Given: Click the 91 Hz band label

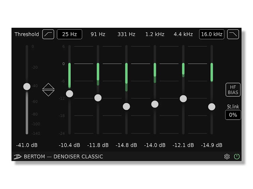Looking at the screenshot, I should pyautogui.click(x=98, y=34).
